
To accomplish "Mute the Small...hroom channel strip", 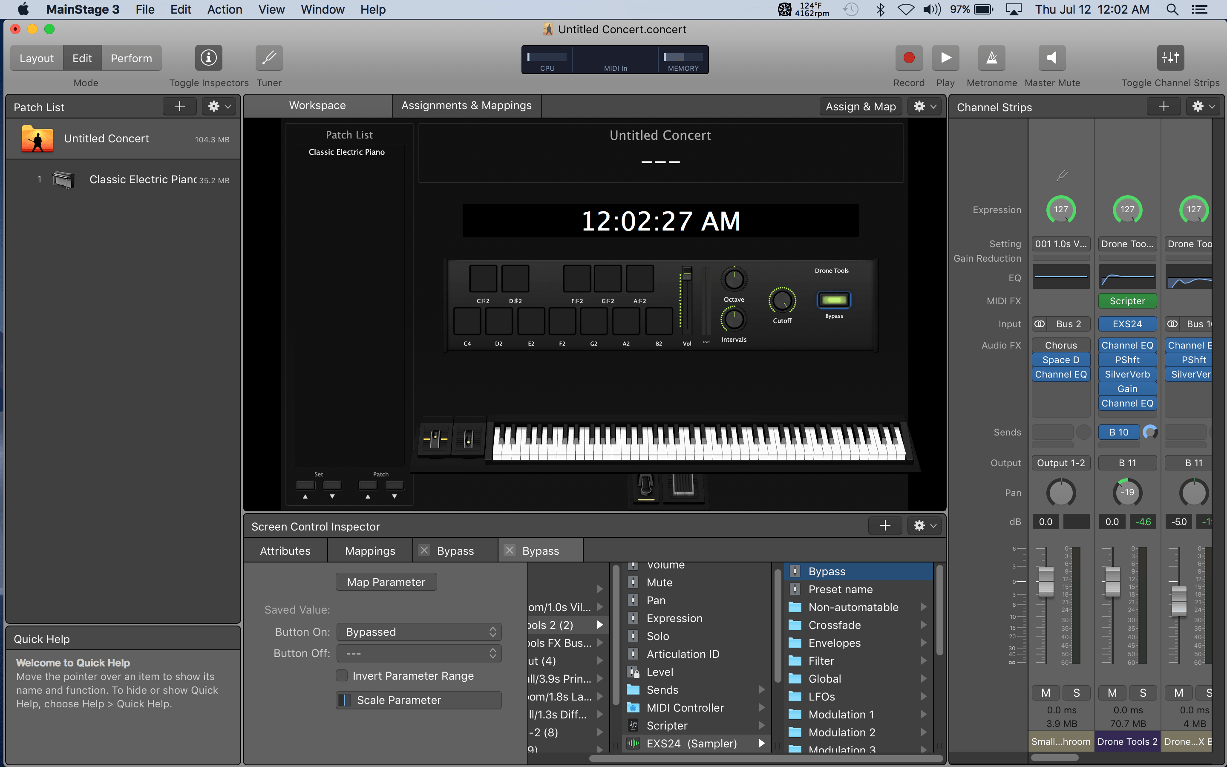I will pos(1046,693).
